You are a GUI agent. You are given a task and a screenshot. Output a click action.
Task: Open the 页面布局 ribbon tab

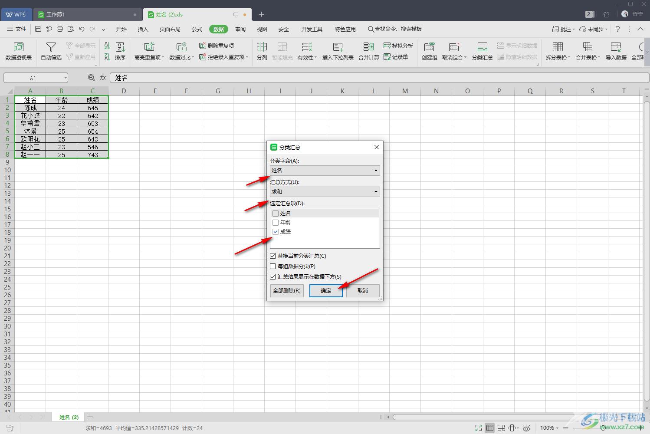[170, 29]
